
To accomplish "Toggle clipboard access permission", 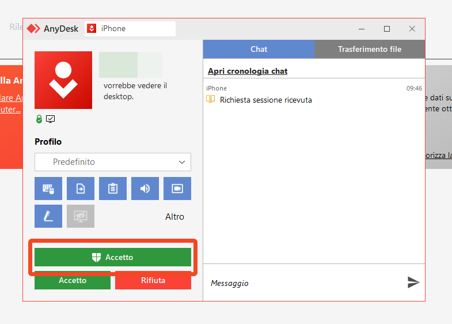I will tap(113, 189).
